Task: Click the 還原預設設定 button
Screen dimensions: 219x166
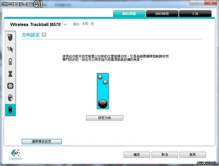Action: point(42,141)
